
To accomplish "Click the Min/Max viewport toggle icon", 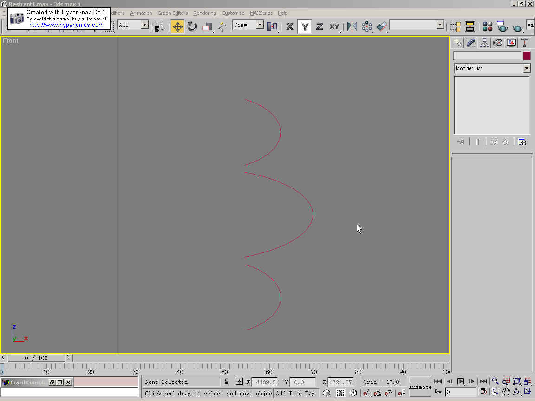I will (x=528, y=392).
